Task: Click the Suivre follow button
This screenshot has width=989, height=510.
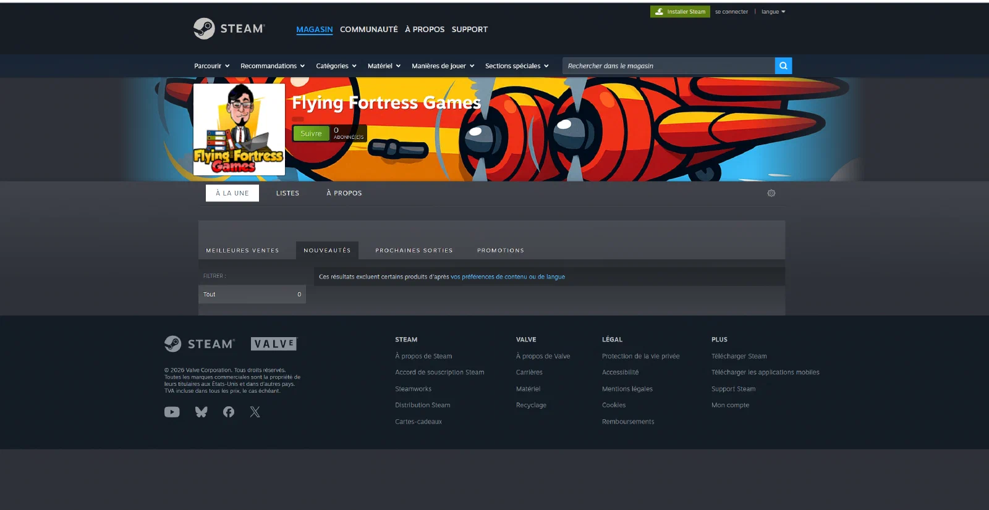Action: pyautogui.click(x=311, y=133)
